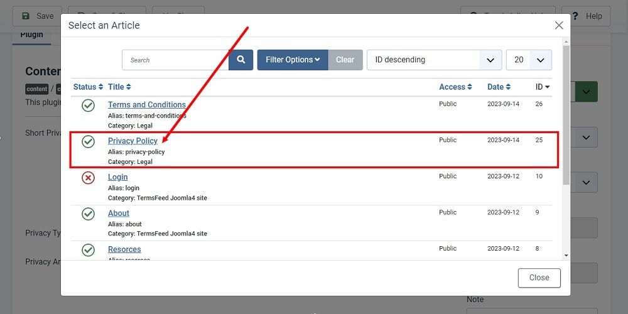Click the alias text about

(133, 224)
